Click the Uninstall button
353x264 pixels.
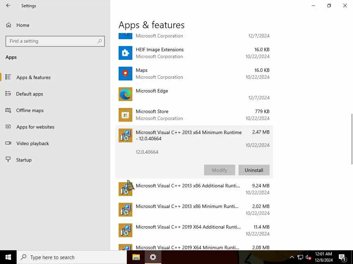point(254,170)
